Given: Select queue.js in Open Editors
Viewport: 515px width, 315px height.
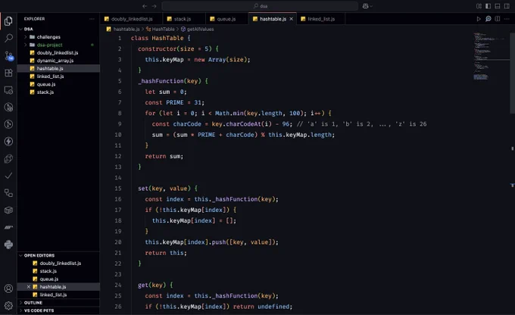Looking at the screenshot, I should [58, 279].
